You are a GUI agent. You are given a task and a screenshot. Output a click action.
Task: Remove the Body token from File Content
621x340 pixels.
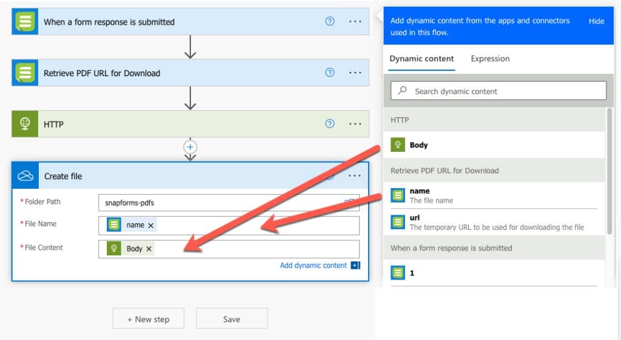point(149,249)
